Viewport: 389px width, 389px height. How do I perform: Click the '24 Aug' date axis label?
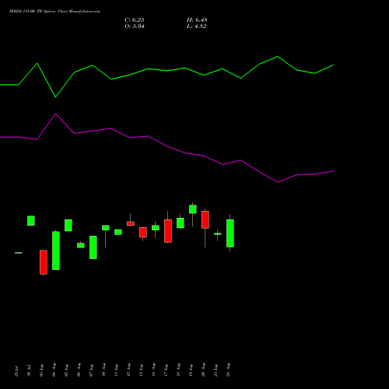pos(228,370)
